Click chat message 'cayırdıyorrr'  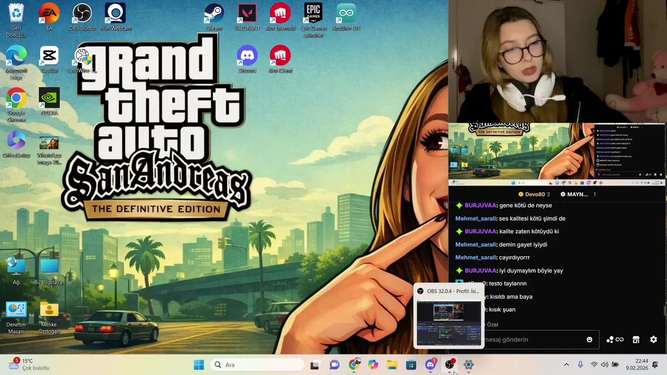514,257
